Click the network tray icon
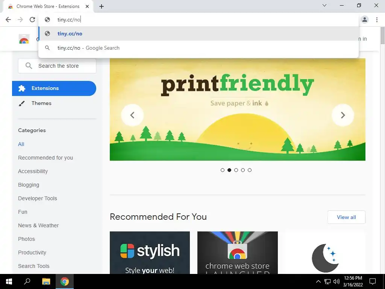 pyautogui.click(x=327, y=281)
